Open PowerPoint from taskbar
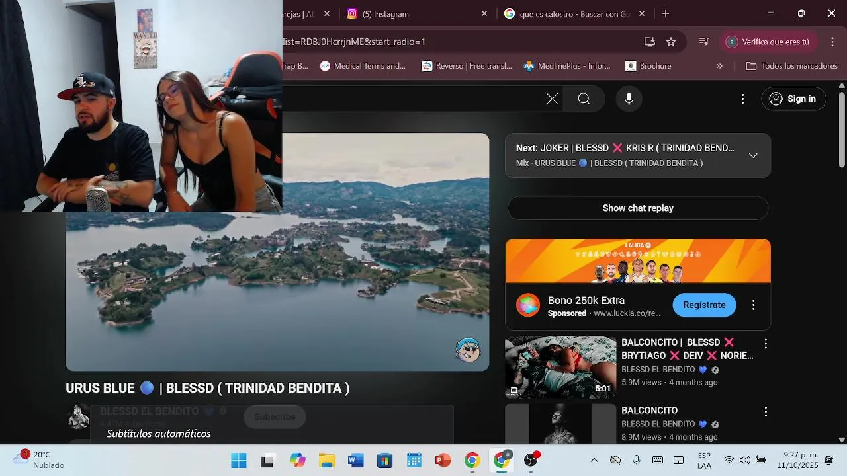 point(443,460)
